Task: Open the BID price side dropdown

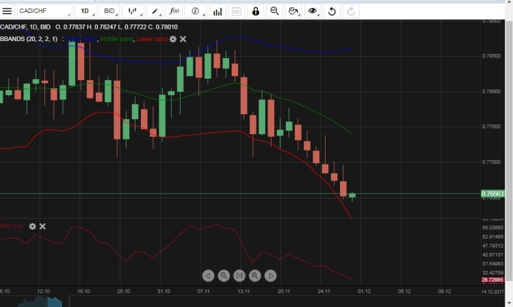Action: tap(109, 12)
